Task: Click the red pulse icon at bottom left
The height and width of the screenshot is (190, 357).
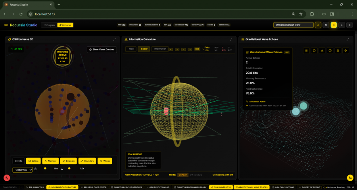Action: tap(7, 178)
